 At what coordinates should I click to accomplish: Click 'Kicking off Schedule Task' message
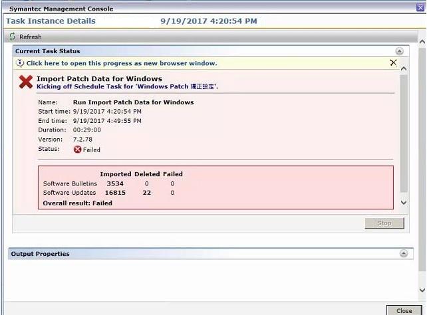pyautogui.click(x=128, y=86)
